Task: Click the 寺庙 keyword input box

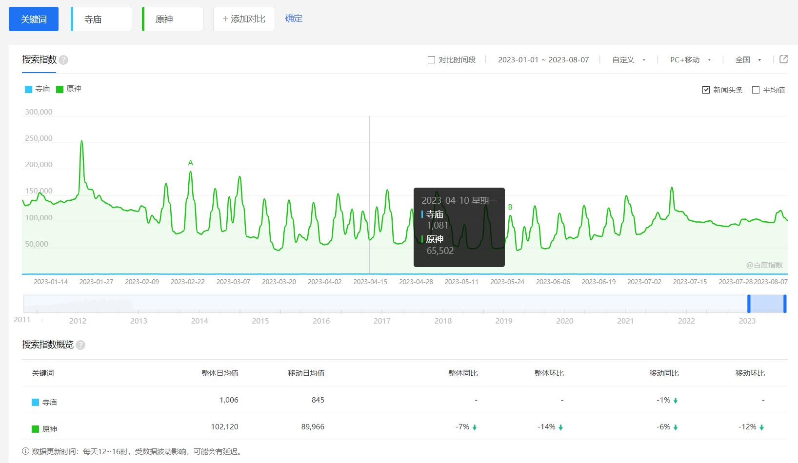Action: pos(101,19)
